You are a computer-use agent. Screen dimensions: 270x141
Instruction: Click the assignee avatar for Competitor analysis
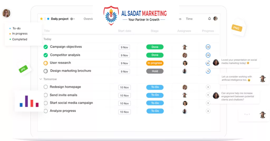click(185, 55)
